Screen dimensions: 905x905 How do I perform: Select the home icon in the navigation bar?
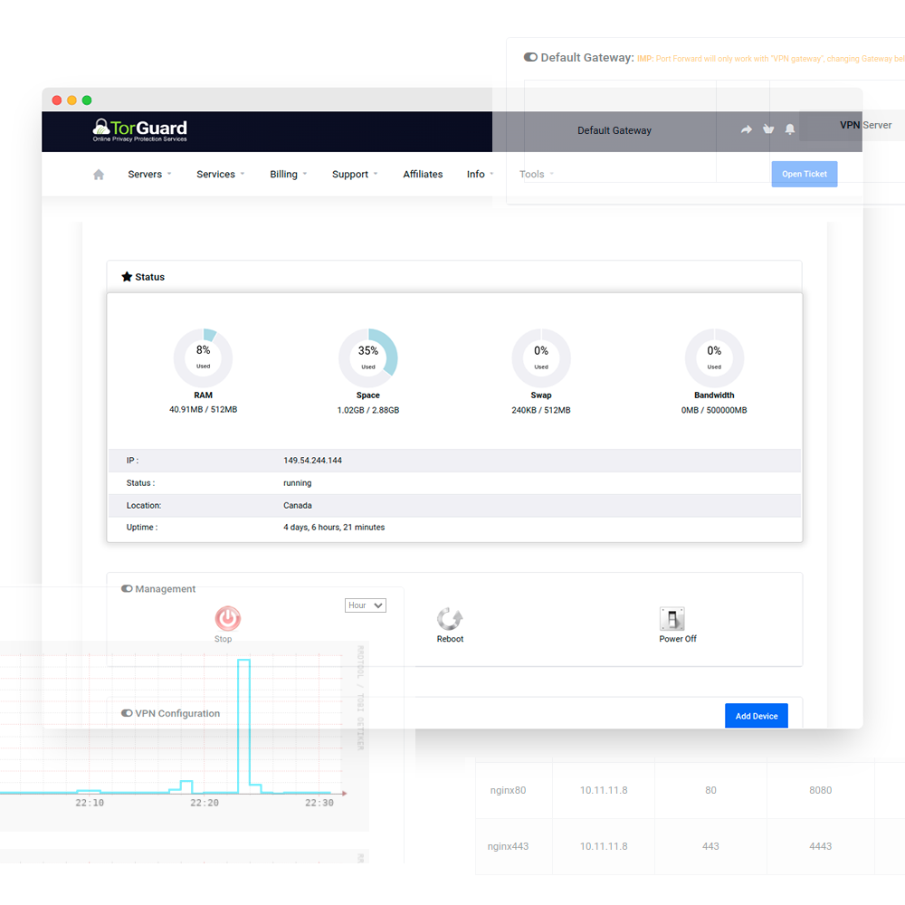click(x=98, y=174)
